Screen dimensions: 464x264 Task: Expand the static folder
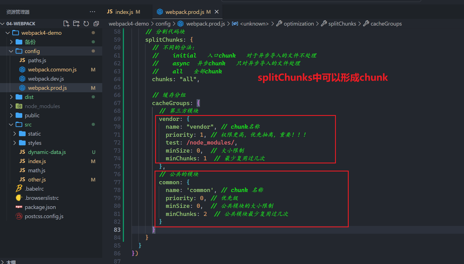[x=14, y=134]
